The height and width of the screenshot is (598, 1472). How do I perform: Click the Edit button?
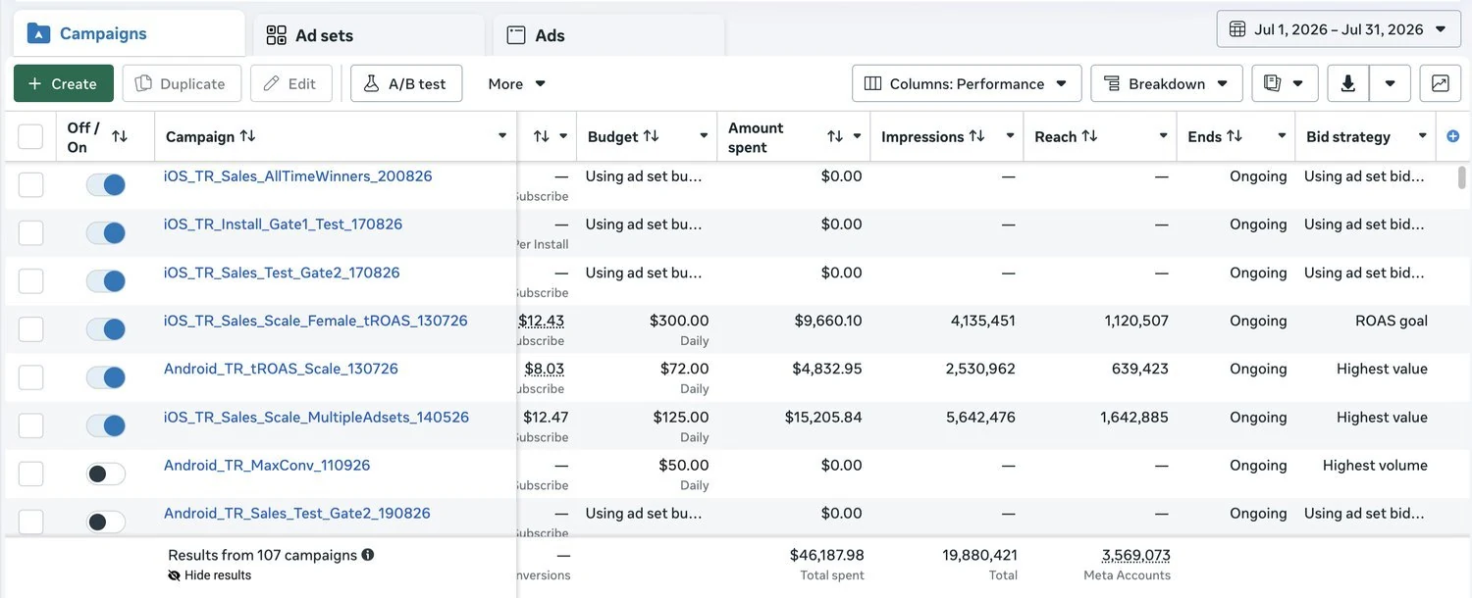tap(291, 83)
